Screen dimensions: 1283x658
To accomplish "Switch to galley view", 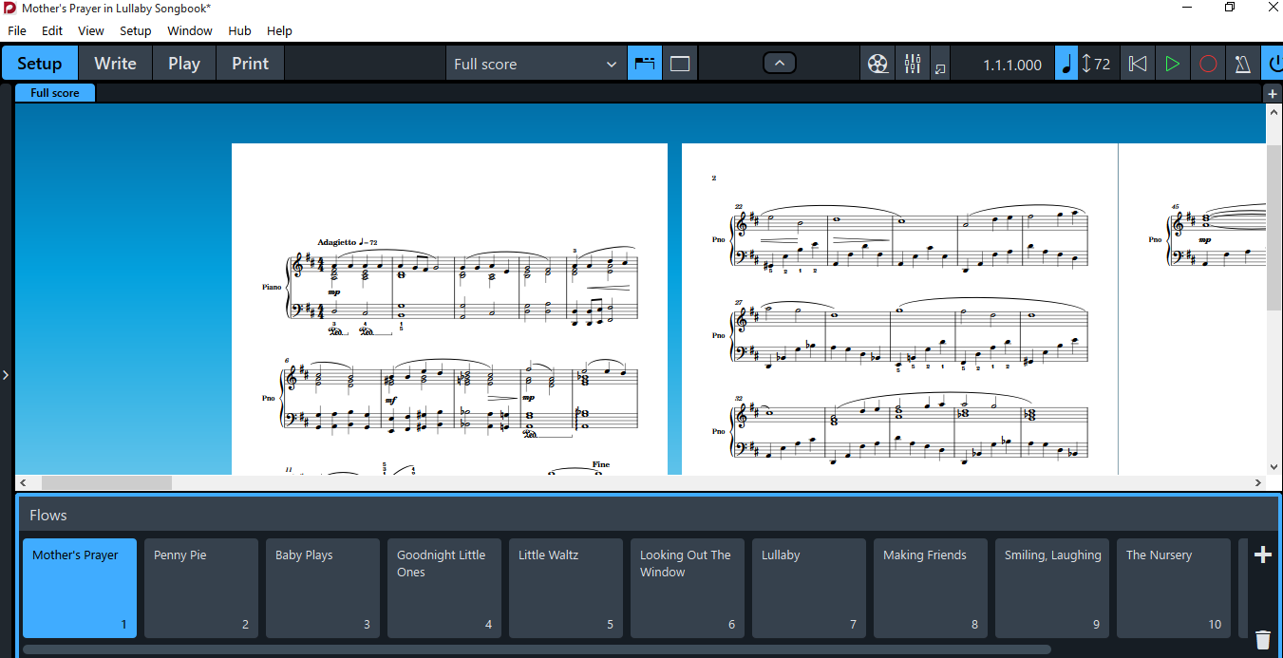I will [645, 64].
